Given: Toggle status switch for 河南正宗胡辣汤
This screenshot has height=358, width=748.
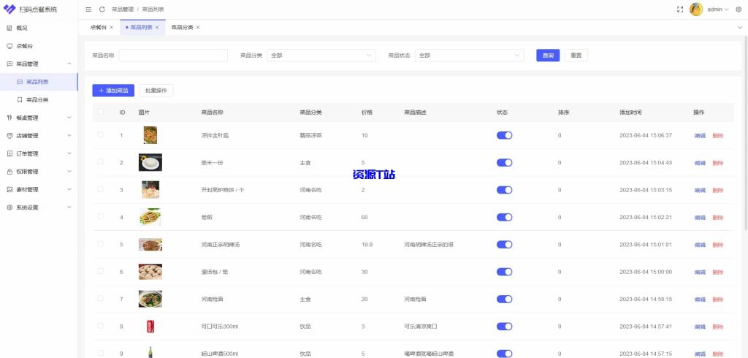Looking at the screenshot, I should tap(504, 245).
